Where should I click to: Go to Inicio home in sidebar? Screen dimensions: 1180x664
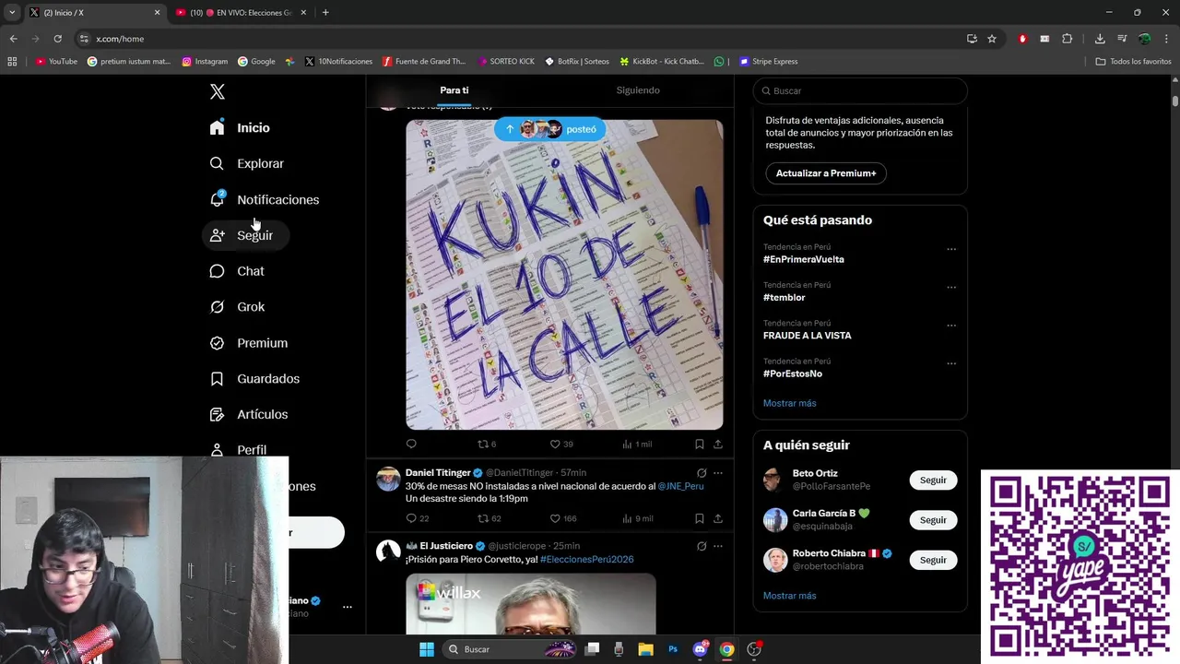pyautogui.click(x=241, y=128)
